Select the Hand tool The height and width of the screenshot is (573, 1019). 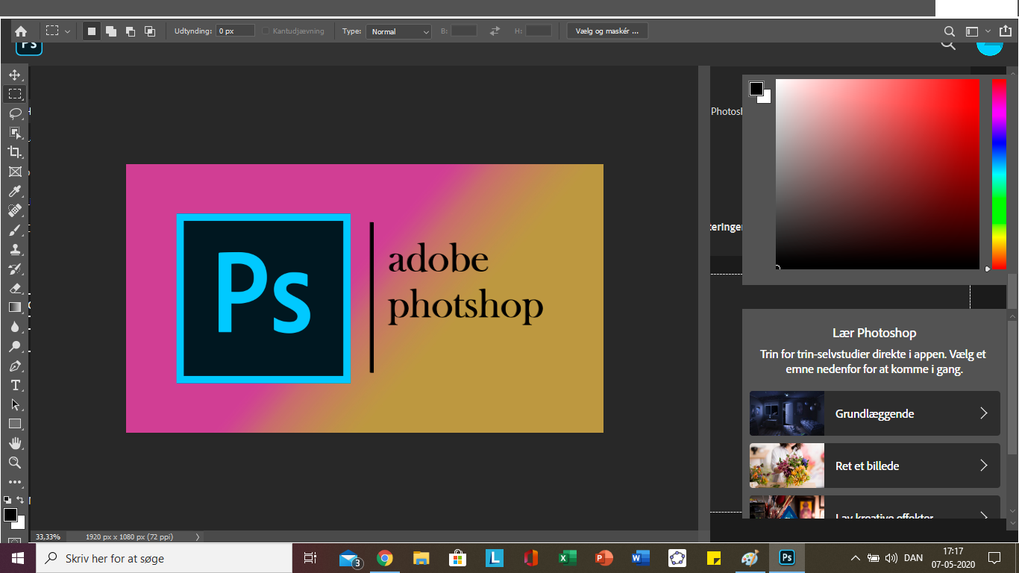pos(15,443)
